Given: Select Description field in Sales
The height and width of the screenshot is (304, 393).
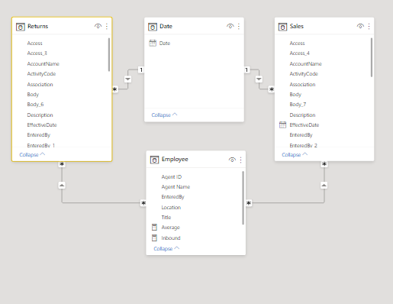Looking at the screenshot, I should coord(302,115).
